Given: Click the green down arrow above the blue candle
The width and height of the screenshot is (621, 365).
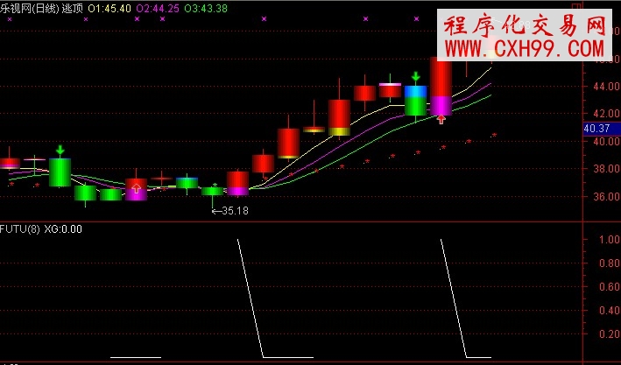Looking at the screenshot, I should point(415,78).
